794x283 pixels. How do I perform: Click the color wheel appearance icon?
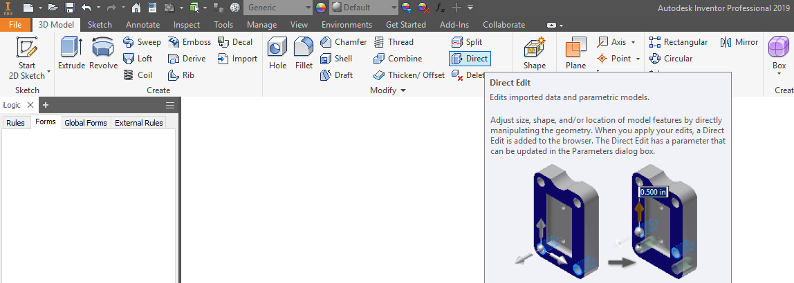click(321, 8)
